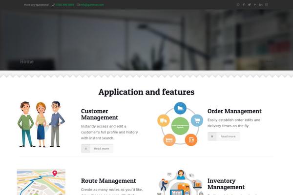Click the shopping cart icon in order diagram
Viewport: 293px width, 195px height.
(x=197, y=120)
